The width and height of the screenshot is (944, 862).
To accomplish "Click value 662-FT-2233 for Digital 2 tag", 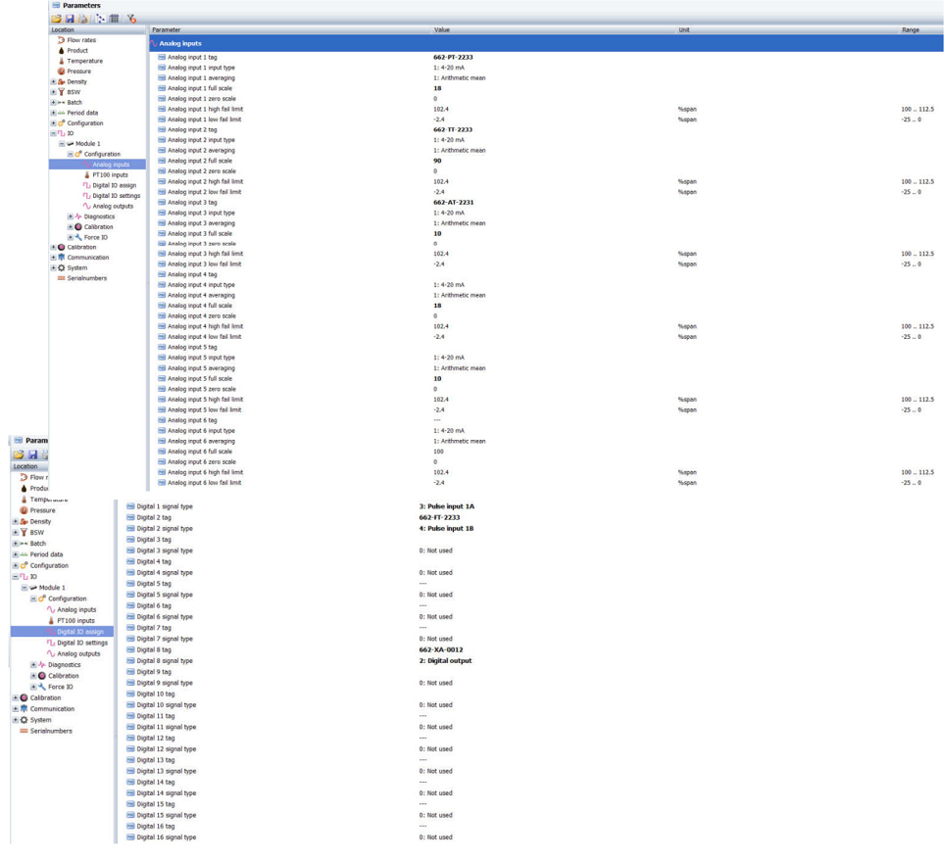I will pyautogui.click(x=439, y=517).
